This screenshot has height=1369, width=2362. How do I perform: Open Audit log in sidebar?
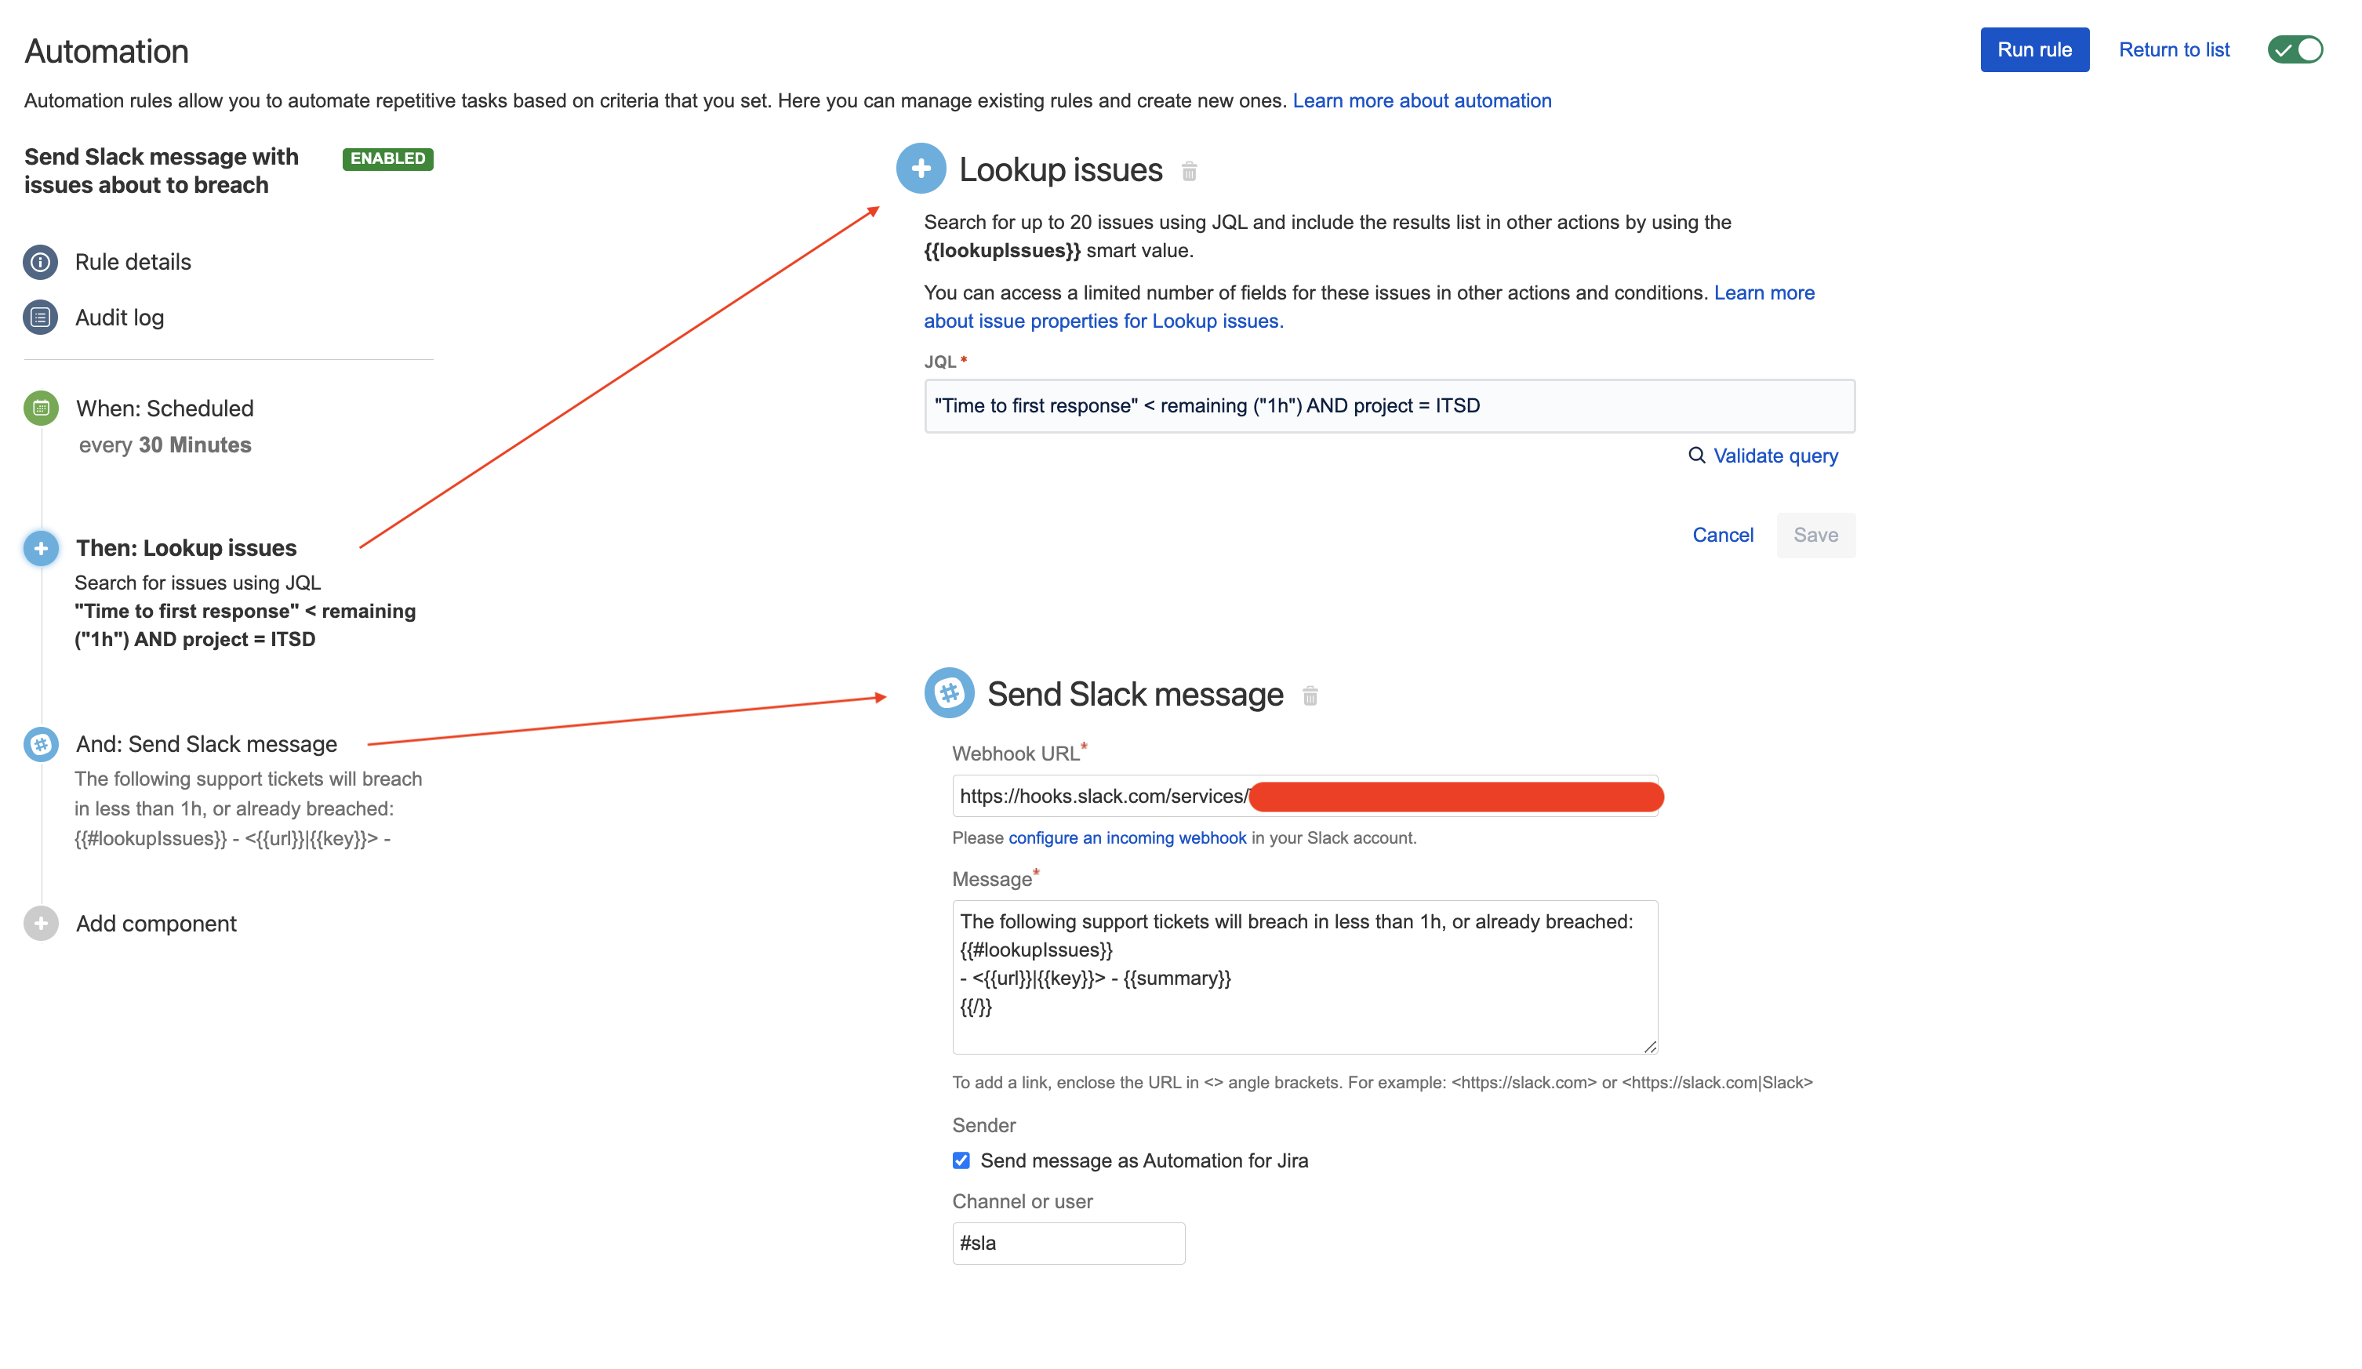[122, 316]
